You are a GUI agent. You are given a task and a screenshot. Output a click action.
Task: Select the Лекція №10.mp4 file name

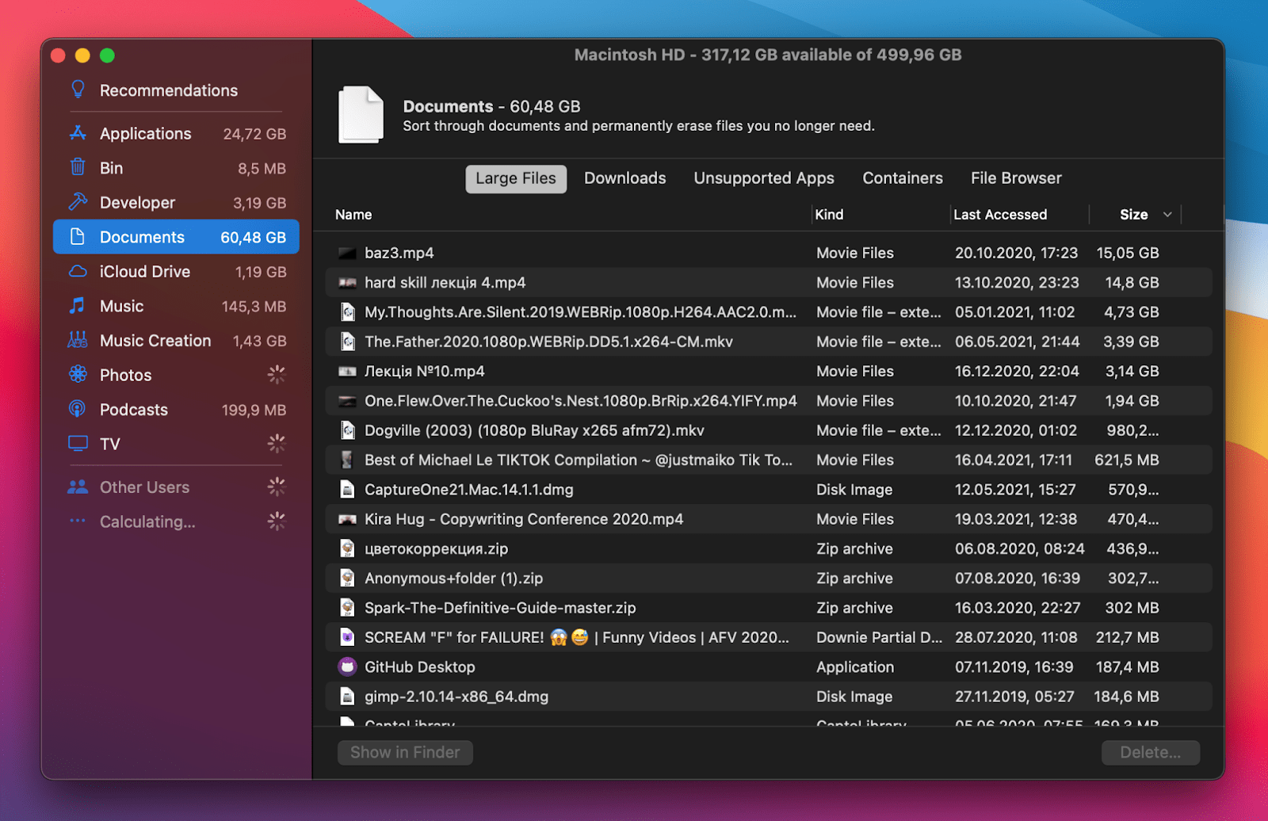click(424, 371)
